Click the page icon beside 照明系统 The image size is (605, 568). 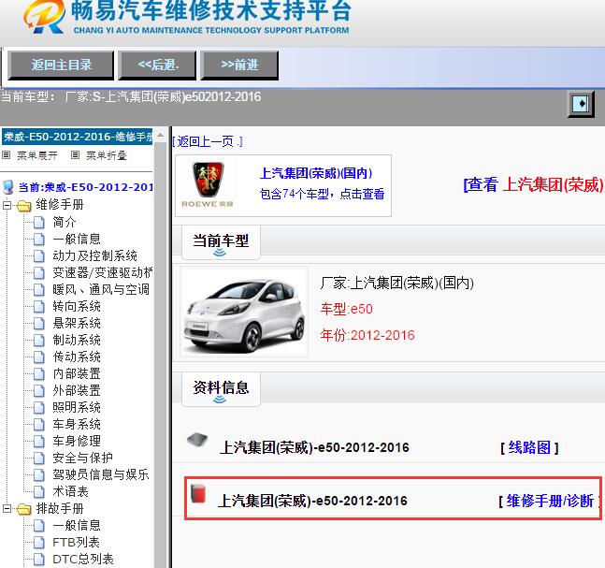tap(39, 407)
